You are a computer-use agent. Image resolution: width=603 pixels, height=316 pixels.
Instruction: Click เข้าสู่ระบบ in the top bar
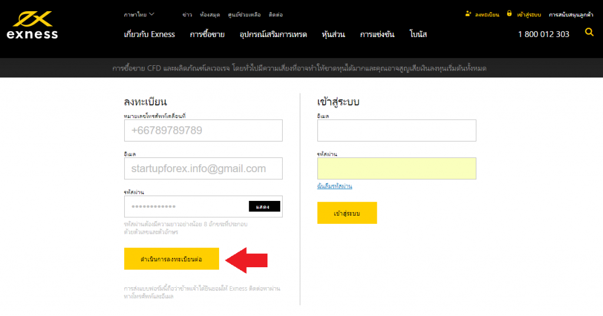pos(529,15)
